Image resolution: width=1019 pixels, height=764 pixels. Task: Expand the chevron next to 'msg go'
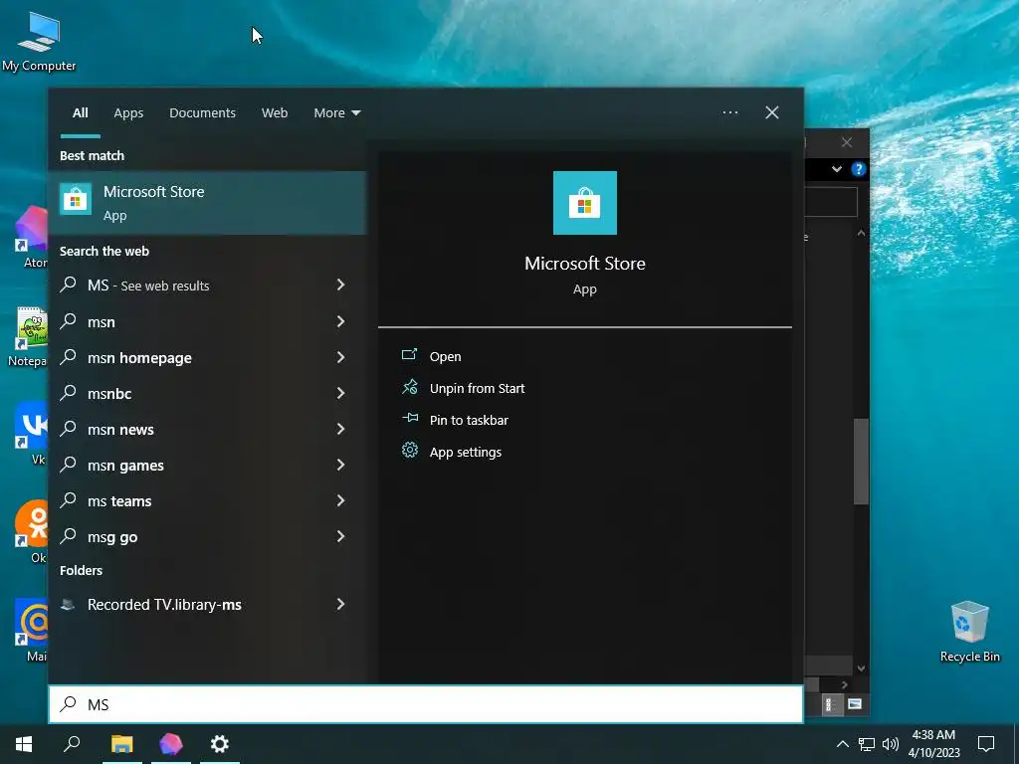[340, 536]
